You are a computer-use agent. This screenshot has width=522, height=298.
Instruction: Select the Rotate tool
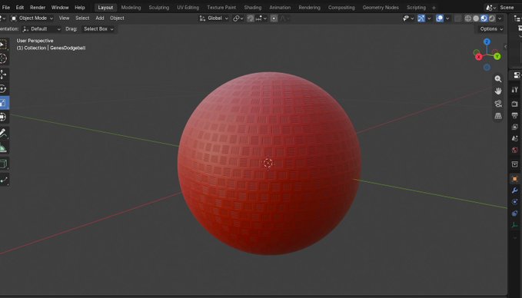click(3, 89)
